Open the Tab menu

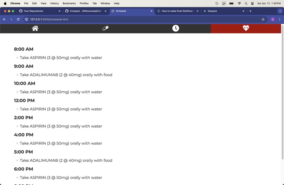point(94,3)
